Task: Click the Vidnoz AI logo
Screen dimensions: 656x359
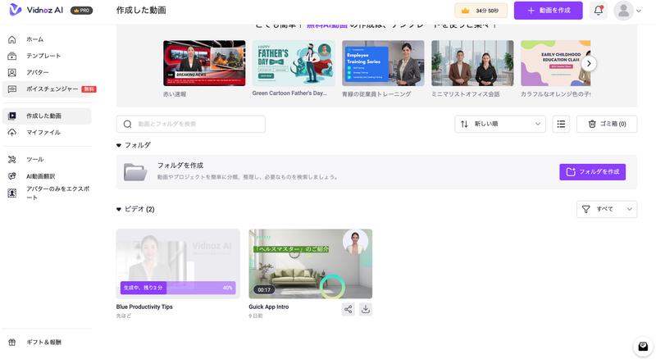Action: point(37,10)
